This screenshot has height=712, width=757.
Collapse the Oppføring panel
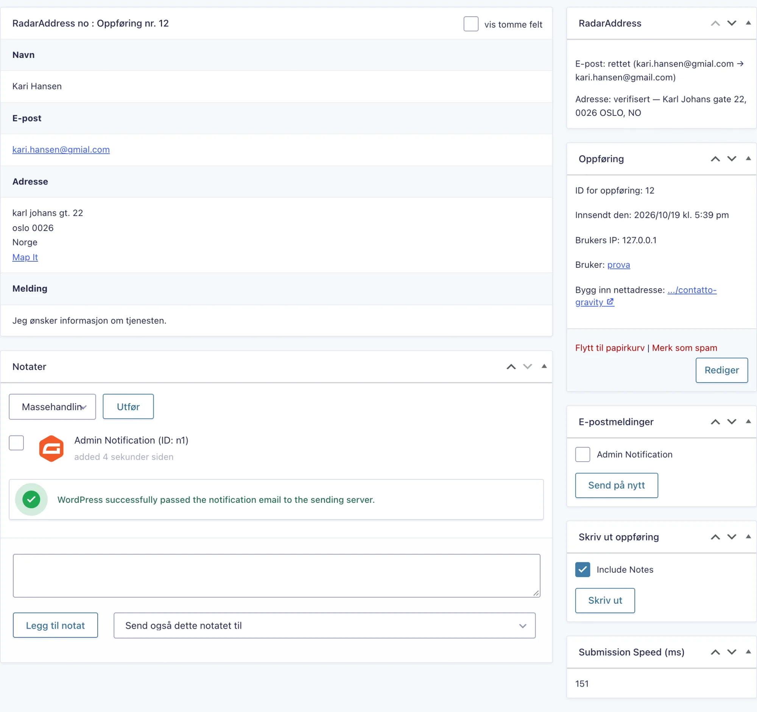(x=748, y=159)
